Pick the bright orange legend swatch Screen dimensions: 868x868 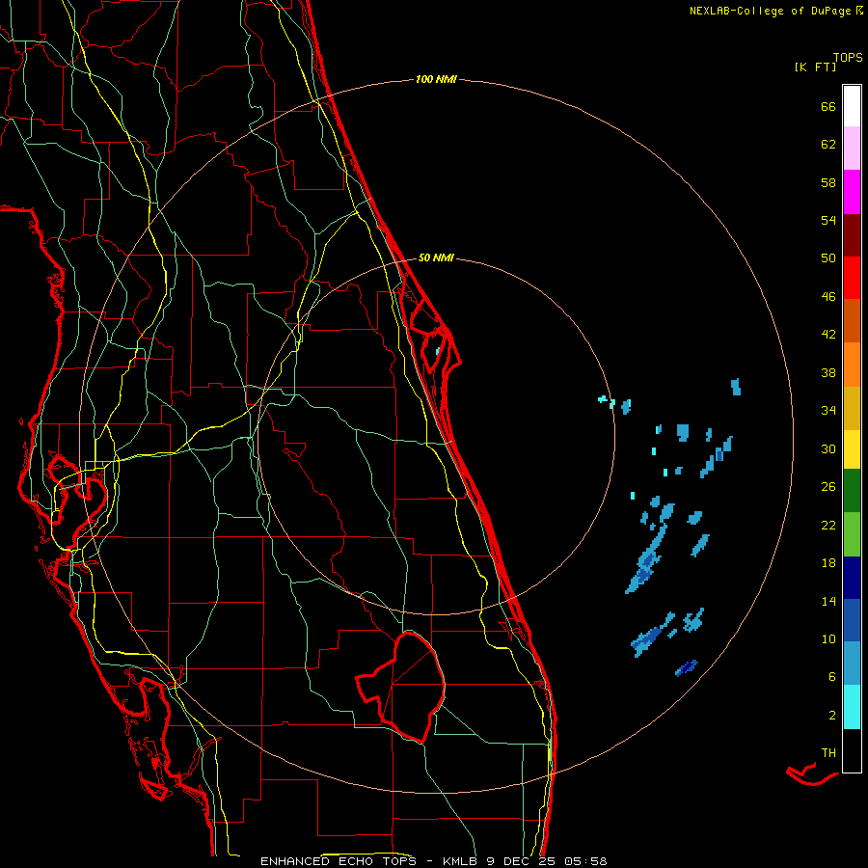click(x=852, y=365)
